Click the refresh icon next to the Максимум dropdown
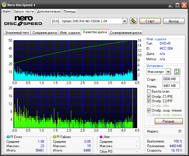This screenshot has width=189, height=156. click(x=176, y=71)
